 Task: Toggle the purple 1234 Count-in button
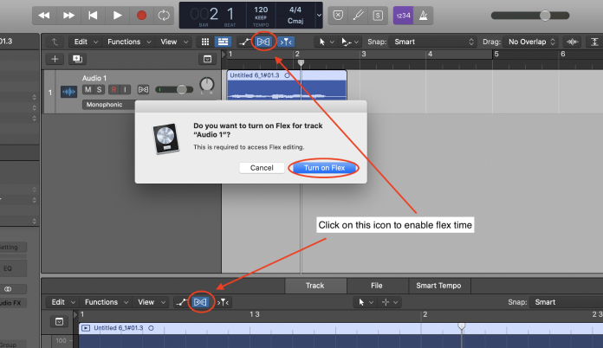[403, 16]
